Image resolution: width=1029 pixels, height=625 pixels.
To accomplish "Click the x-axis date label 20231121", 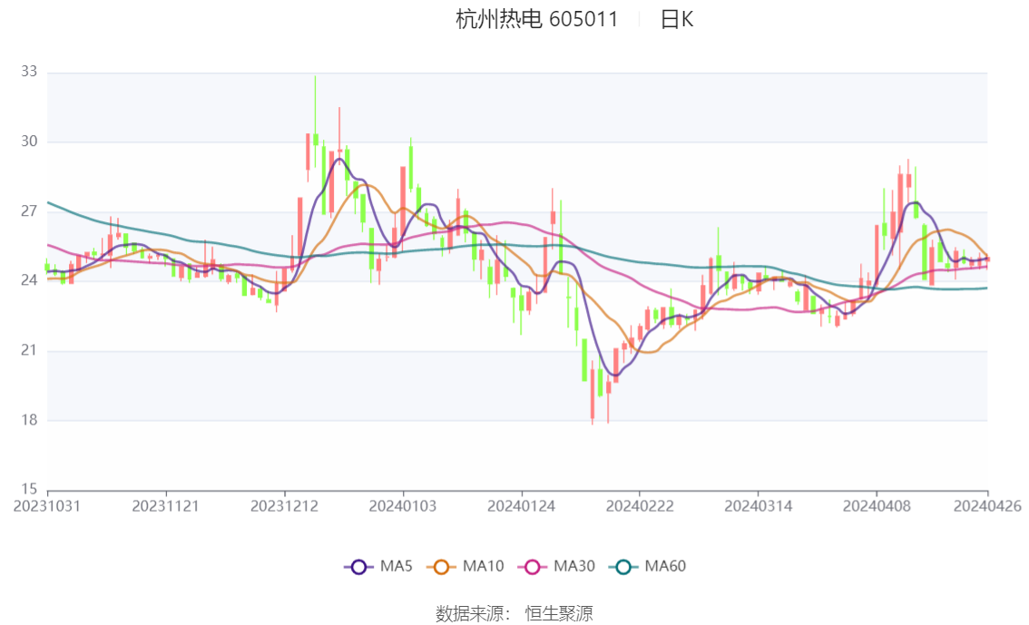I will tap(165, 506).
